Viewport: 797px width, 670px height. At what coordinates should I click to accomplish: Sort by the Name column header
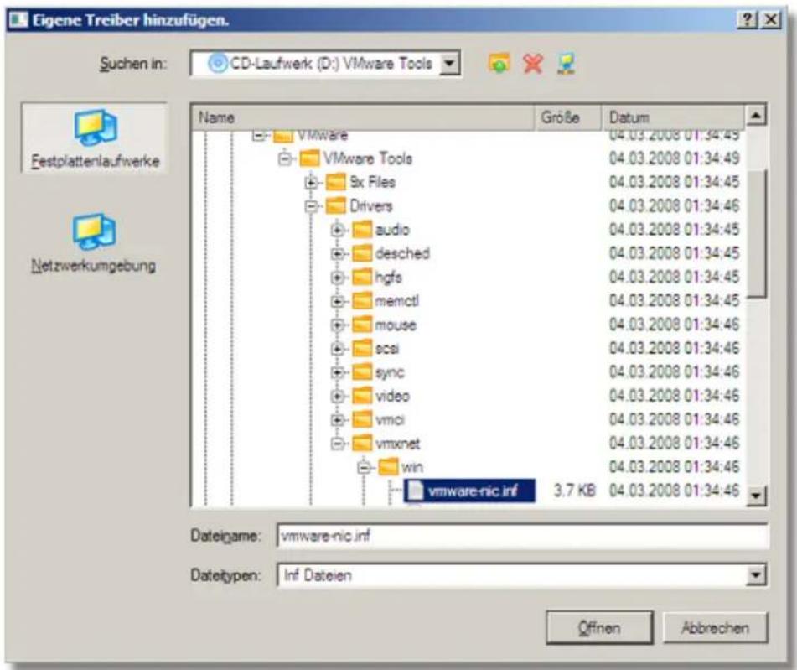(x=364, y=117)
